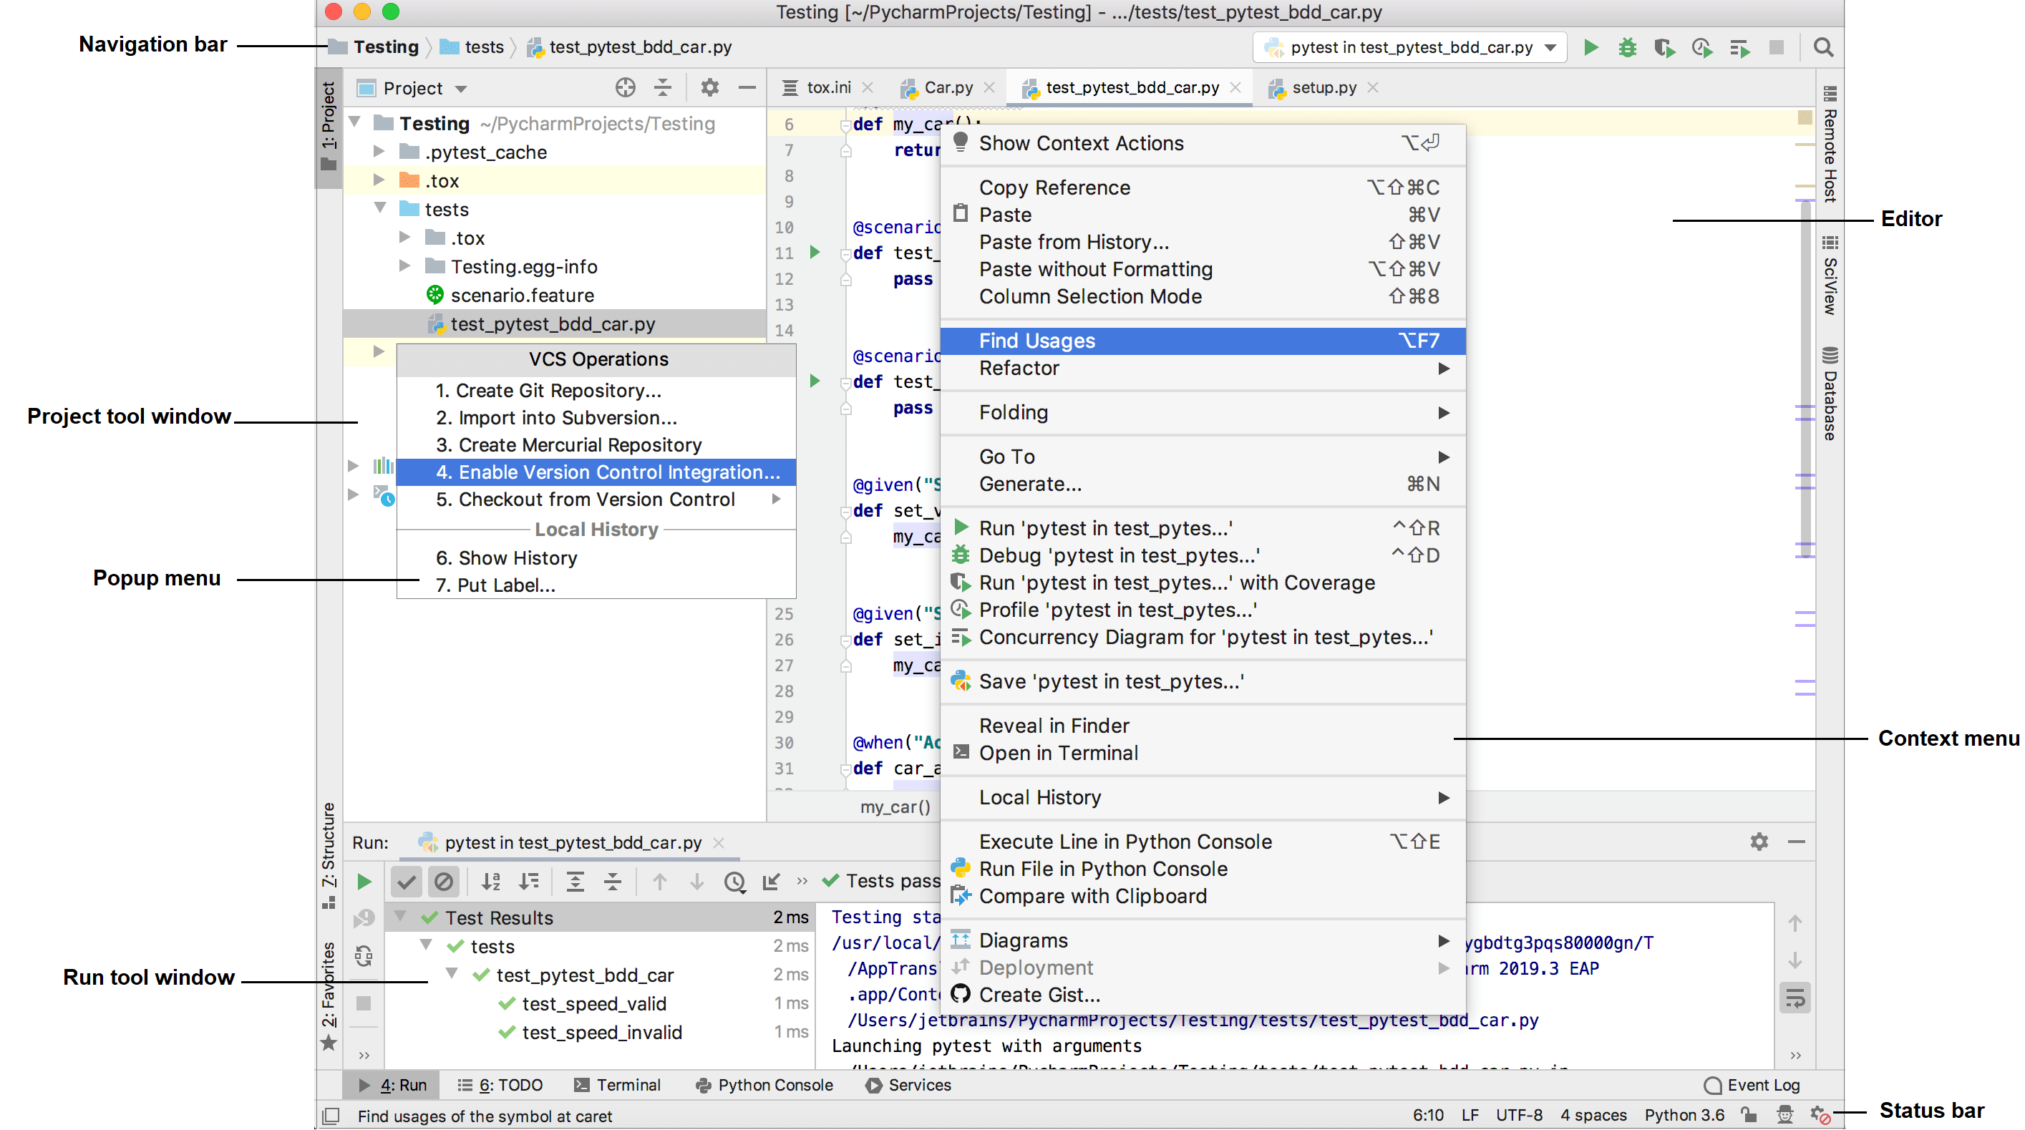Screen dimensions: 2025x1130
Task: Open run configuration dropdown
Action: (1550, 47)
